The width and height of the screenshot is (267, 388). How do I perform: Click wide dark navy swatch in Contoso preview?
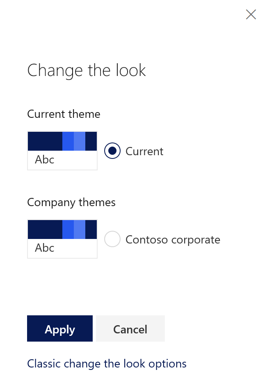tap(45, 230)
